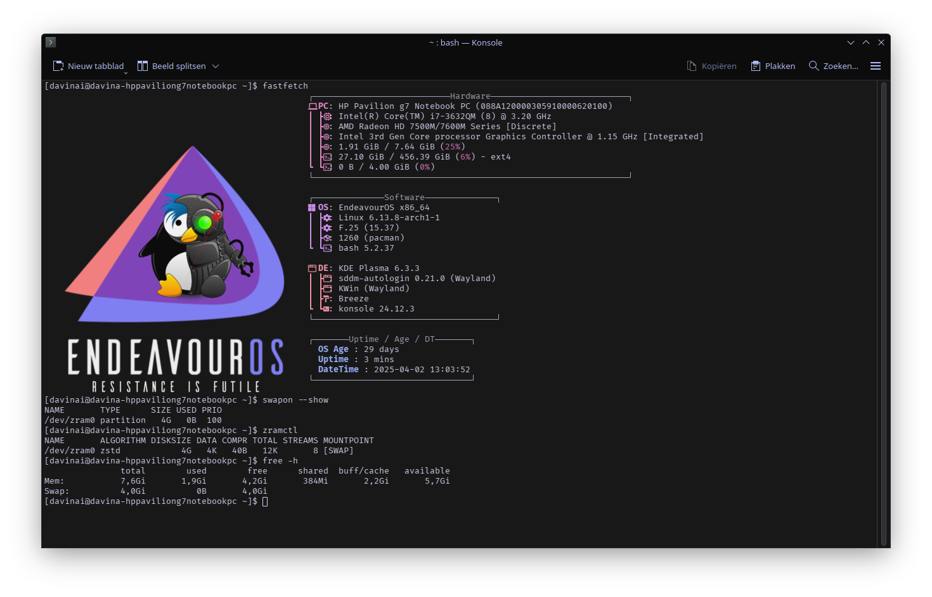Click the 'fastfetch' command text

coord(285,86)
